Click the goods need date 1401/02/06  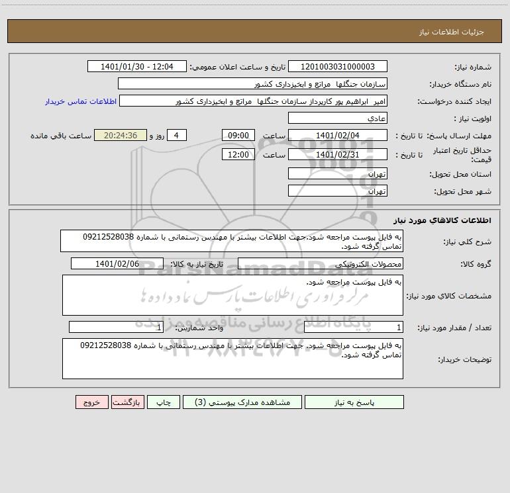[x=117, y=263]
